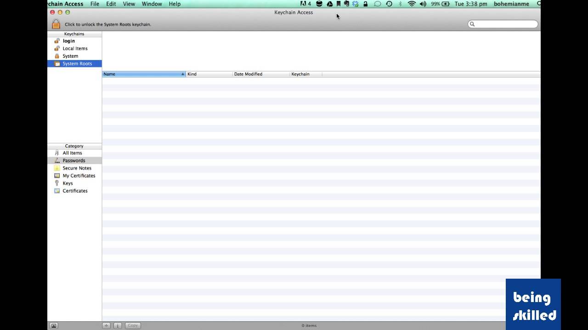
Task: Open the Wi-Fi menu
Action: point(412,4)
